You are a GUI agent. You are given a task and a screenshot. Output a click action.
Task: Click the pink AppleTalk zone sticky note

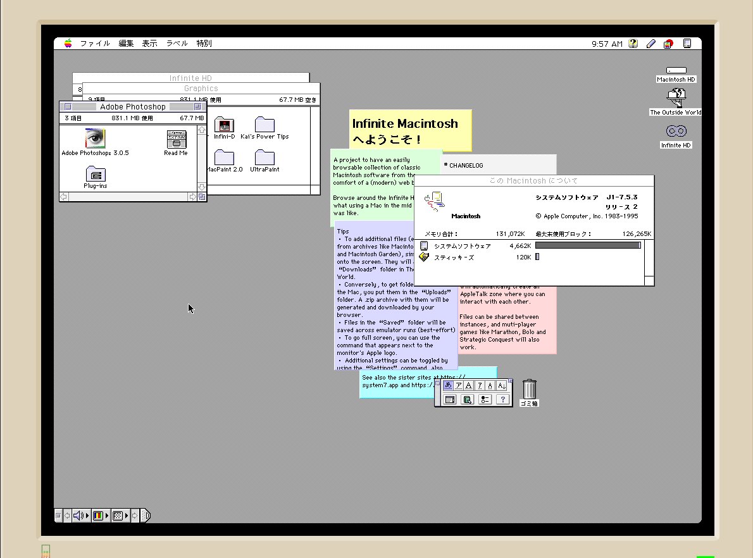pos(507,320)
